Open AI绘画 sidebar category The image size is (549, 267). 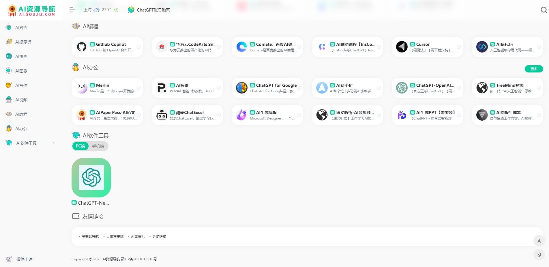tap(21, 57)
